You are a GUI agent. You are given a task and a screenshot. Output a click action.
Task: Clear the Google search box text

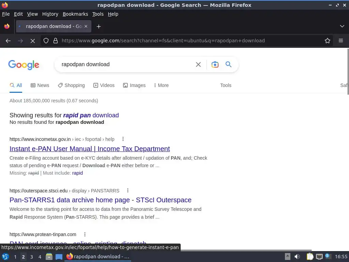pyautogui.click(x=198, y=64)
